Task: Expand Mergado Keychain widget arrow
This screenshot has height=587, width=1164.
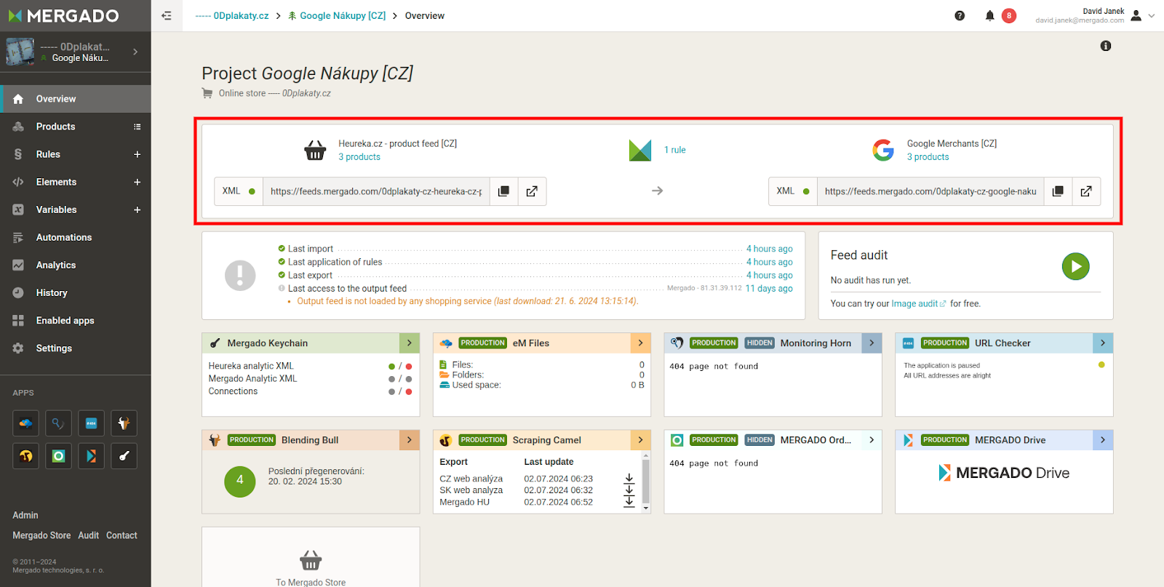Action: 410,343
